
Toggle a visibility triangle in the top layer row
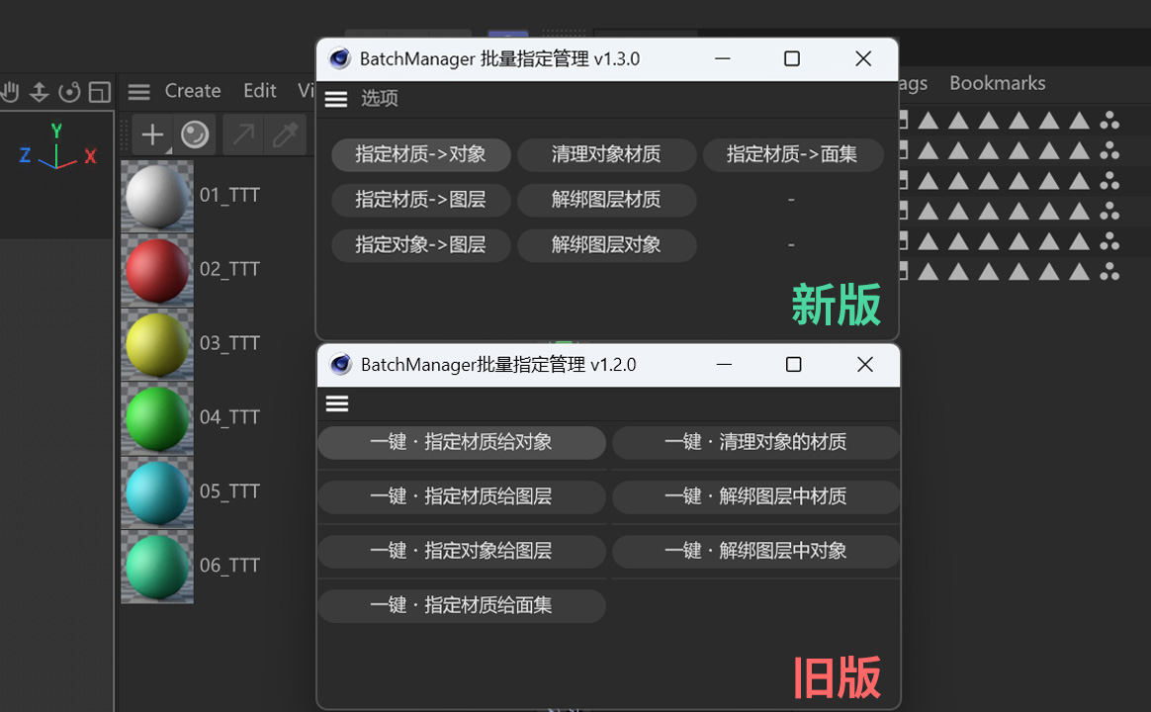930,119
